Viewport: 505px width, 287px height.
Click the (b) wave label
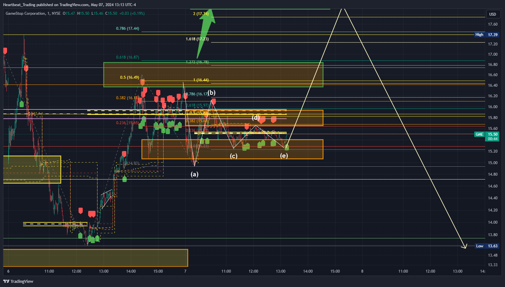pos(211,93)
